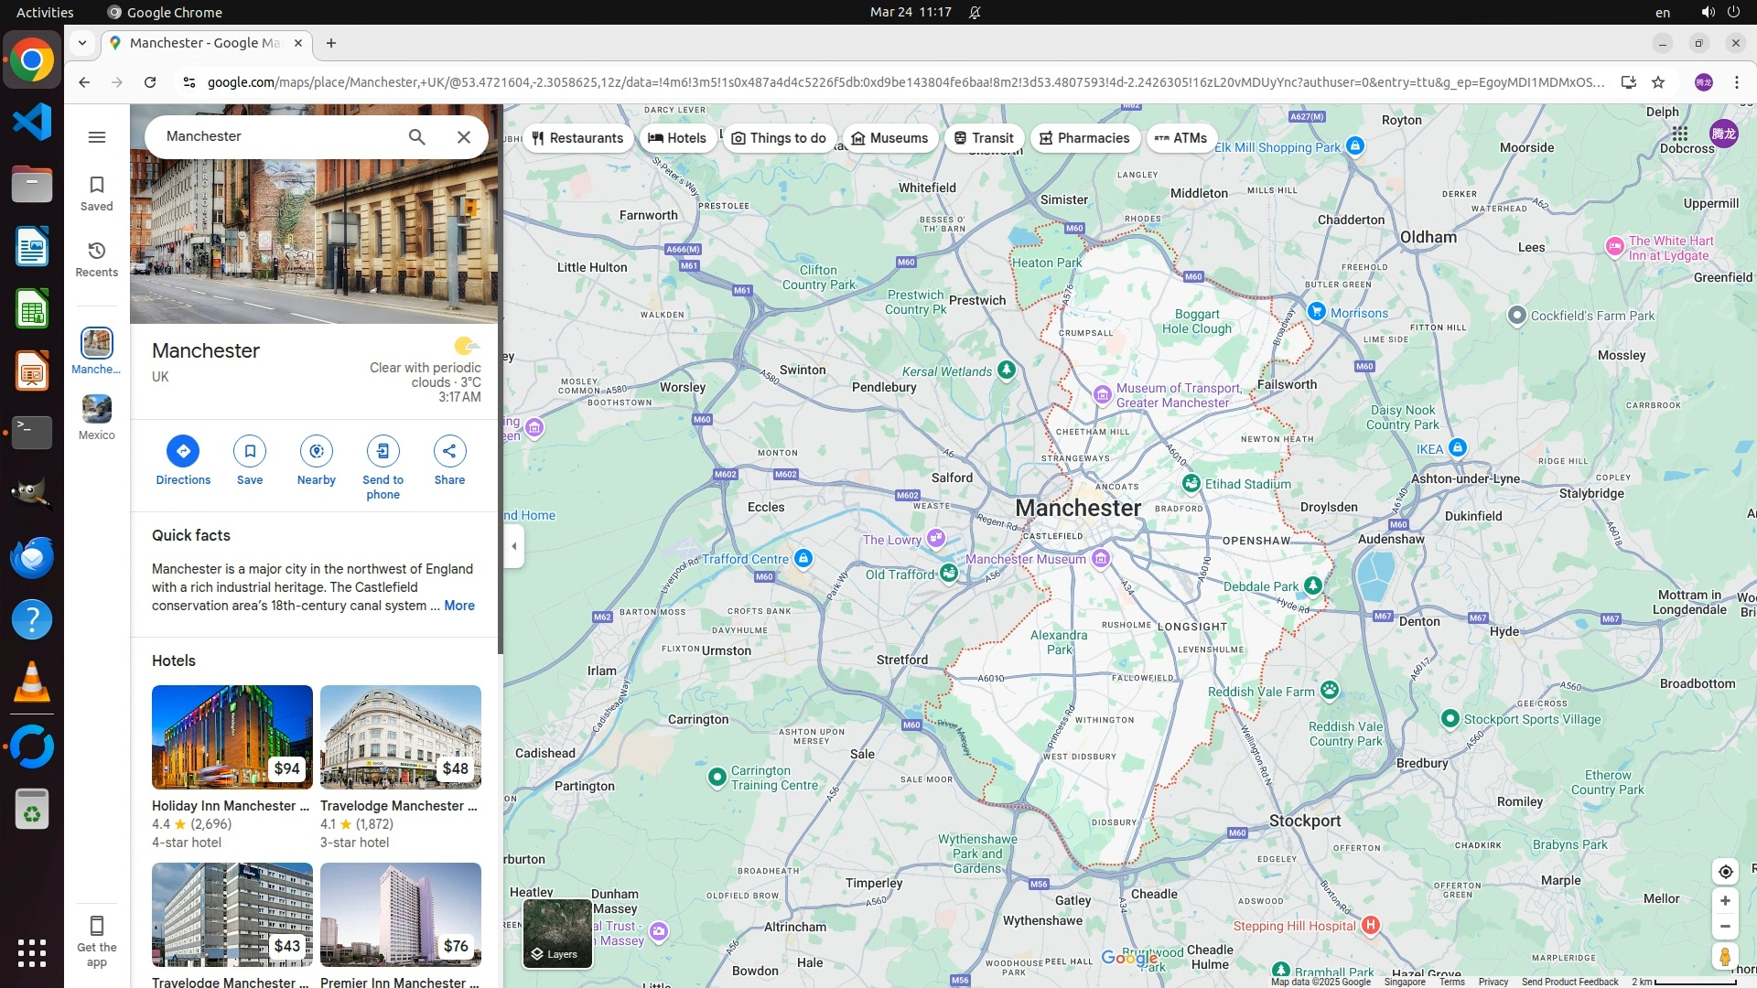This screenshot has height=988, width=1757.
Task: Collapse the side panel arrow
Action: (x=514, y=546)
